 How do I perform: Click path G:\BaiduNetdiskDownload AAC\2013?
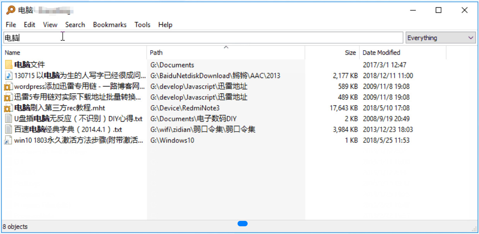215,76
